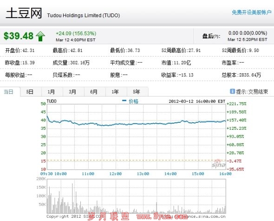274x221 pixels.
Task: Click the TUDO chart symbol label
Action: 52,101
